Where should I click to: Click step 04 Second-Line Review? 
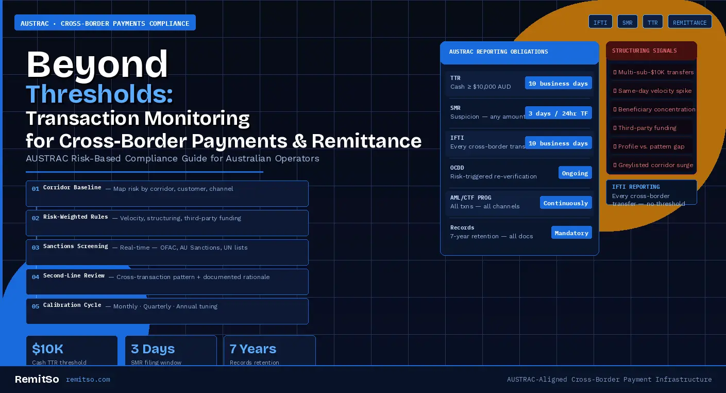pyautogui.click(x=167, y=282)
